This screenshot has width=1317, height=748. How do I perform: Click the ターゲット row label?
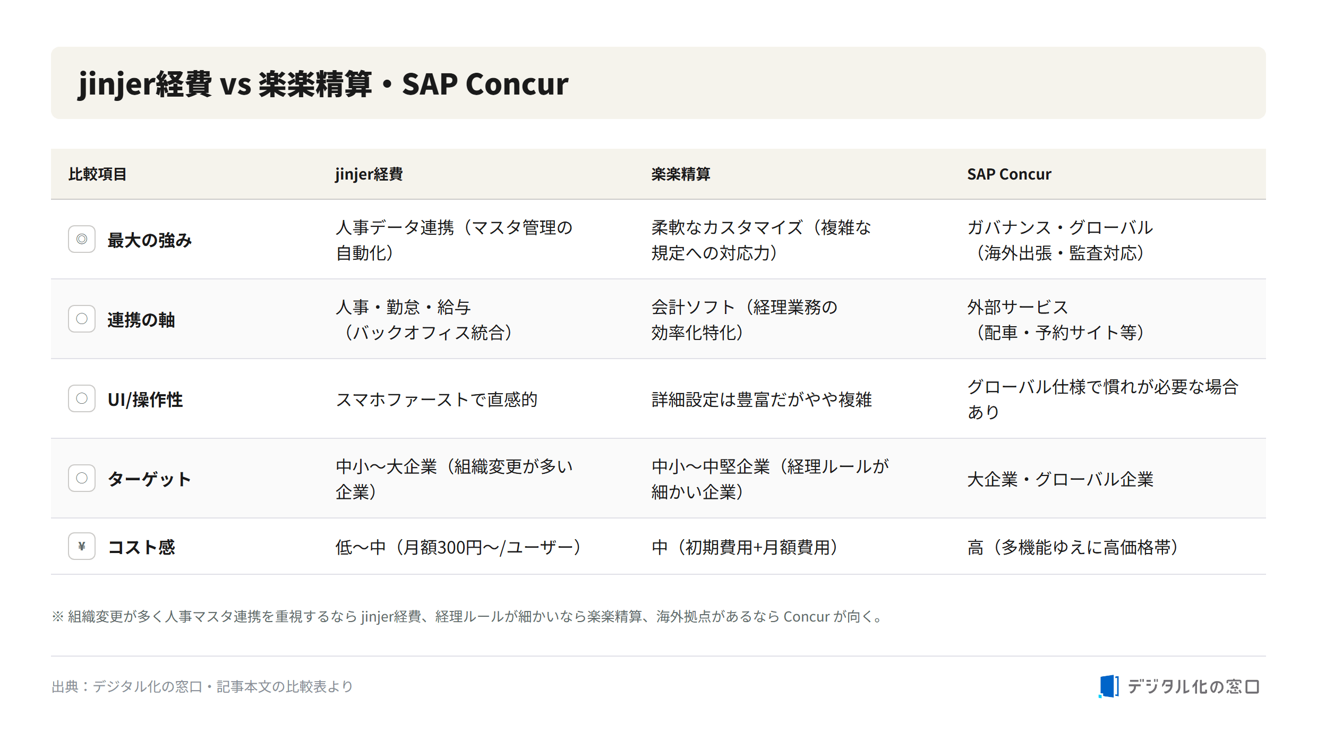point(149,479)
